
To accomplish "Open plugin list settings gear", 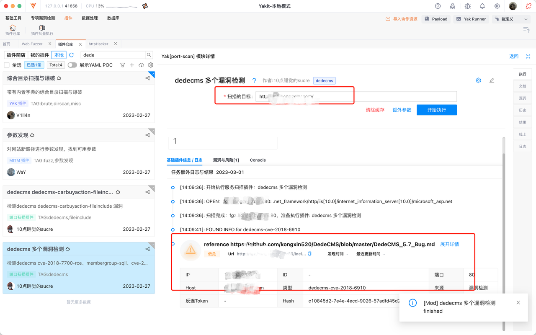I will point(151,65).
